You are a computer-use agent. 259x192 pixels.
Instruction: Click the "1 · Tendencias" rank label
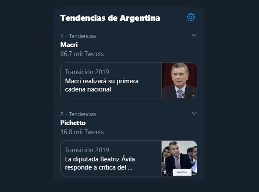[78, 36]
